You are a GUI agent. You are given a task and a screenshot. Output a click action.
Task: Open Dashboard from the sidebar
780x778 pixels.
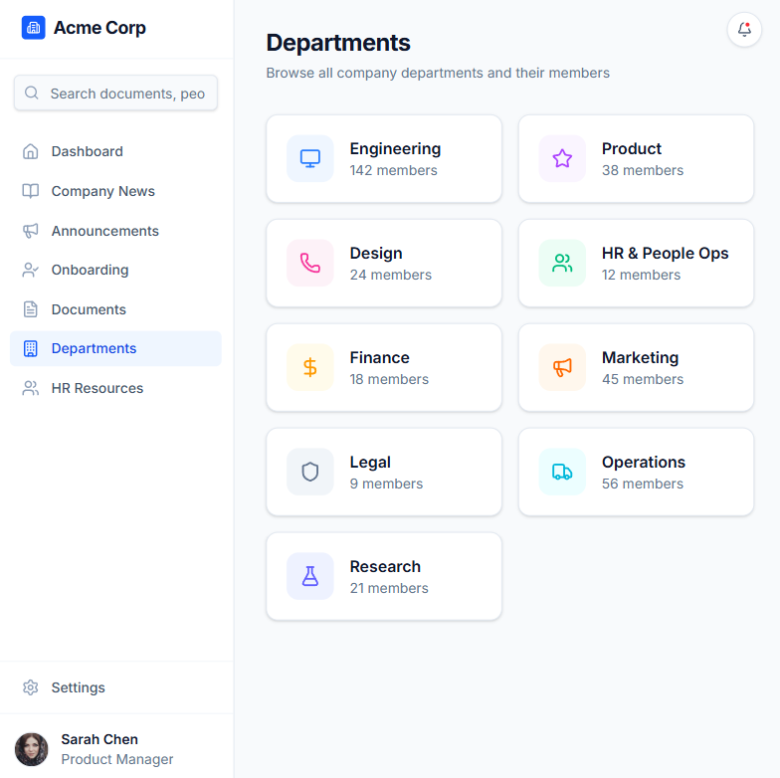[87, 151]
